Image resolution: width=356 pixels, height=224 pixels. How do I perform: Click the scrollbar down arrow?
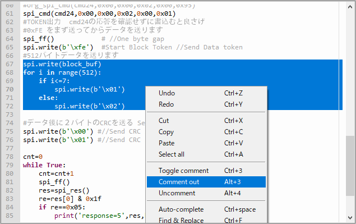click(x=350, y=218)
